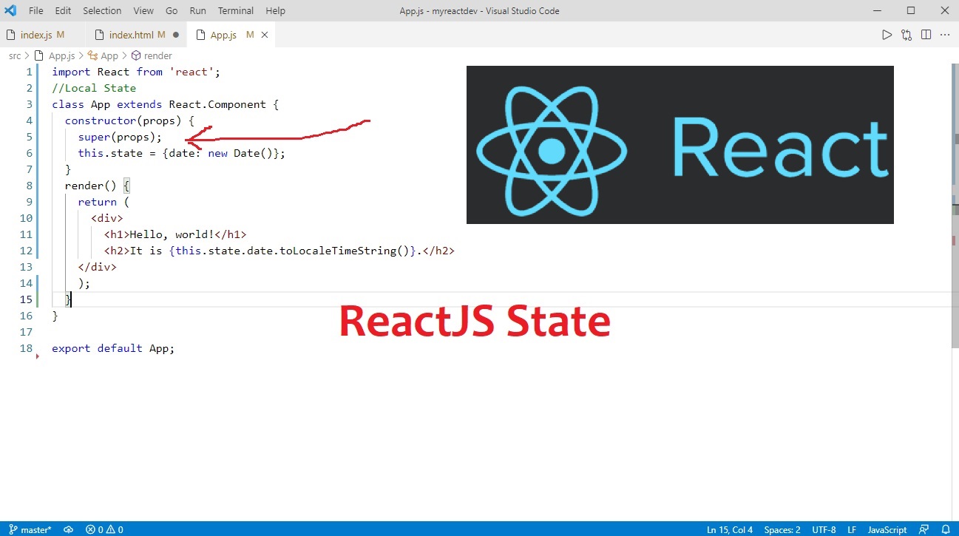959x536 pixels.
Task: Open the More Actions ellipsis menu
Action: point(944,34)
